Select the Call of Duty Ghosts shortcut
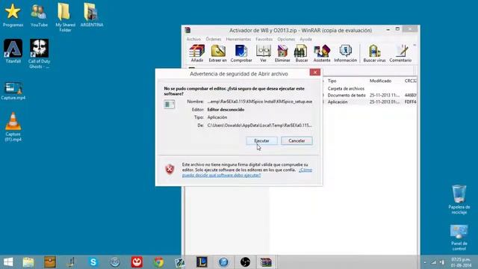 pyautogui.click(x=39, y=54)
